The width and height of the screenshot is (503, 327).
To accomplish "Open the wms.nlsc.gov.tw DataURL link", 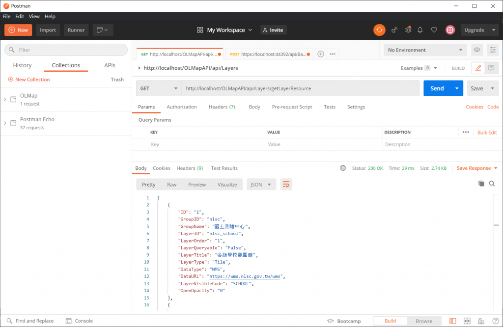I will 245,276.
